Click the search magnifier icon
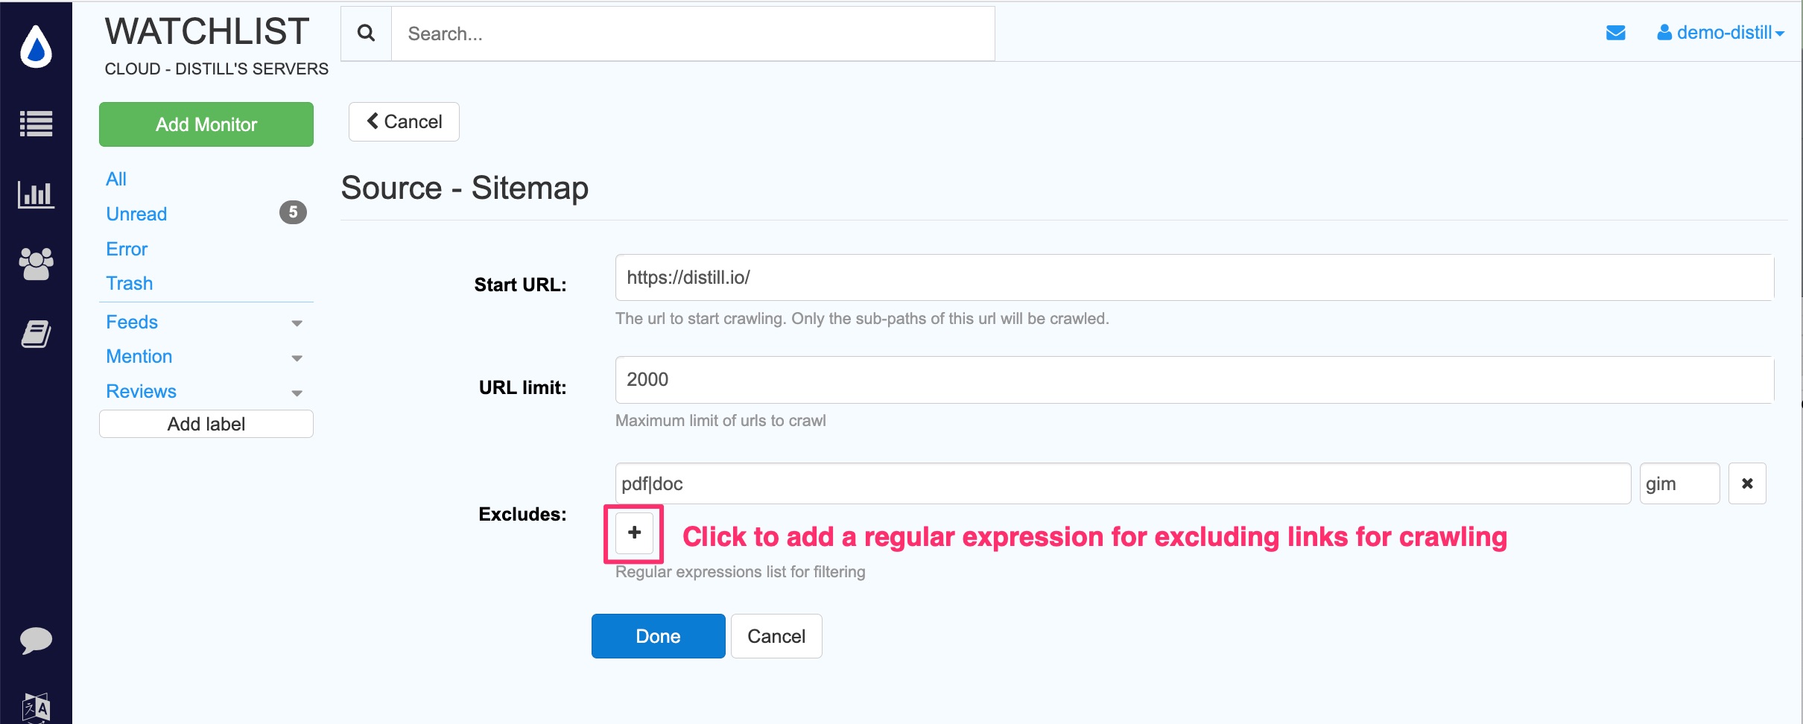Screen dimensions: 1803x724 tap(366, 33)
